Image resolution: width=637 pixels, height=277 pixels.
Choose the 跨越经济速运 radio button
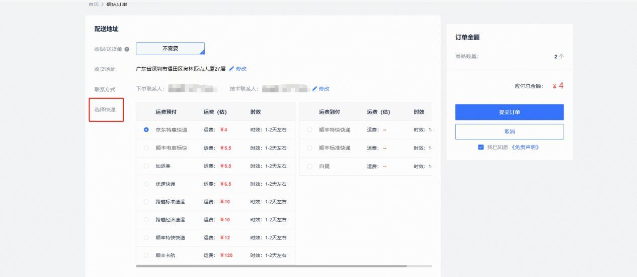[146, 220]
